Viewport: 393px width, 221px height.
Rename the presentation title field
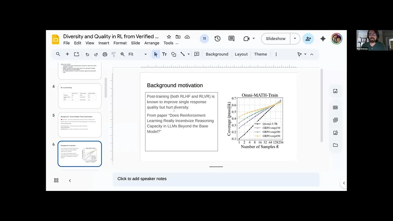(x=111, y=37)
